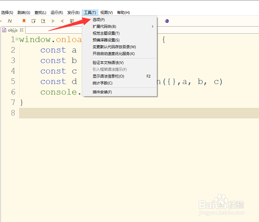The width and height of the screenshot is (259, 222).
Task: Click the orange bookmark toolbar icon
Action: pos(24,21)
